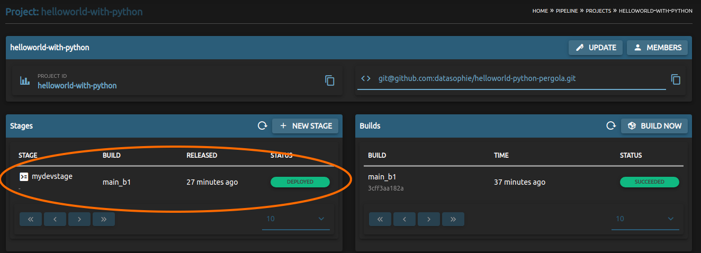The height and width of the screenshot is (253, 701).
Task: Click the UPDATE button
Action: (x=595, y=48)
